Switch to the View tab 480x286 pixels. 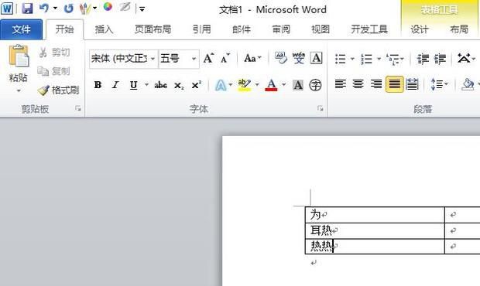(x=321, y=29)
